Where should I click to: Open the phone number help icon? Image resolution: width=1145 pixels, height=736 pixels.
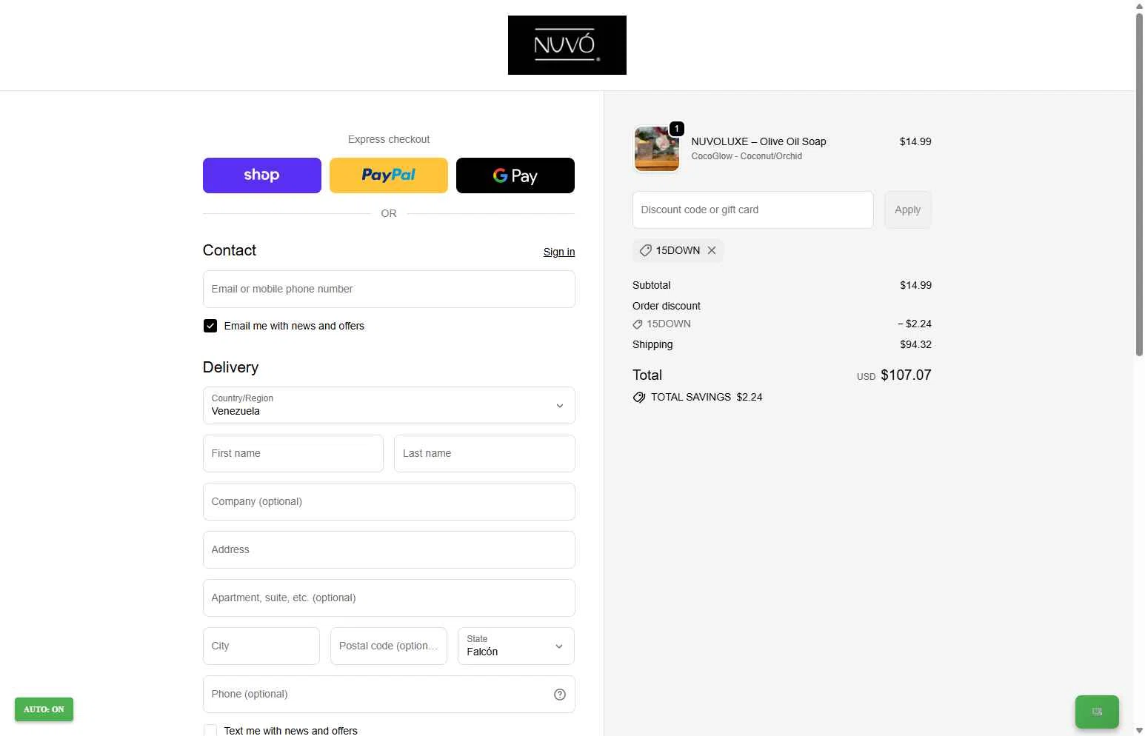pos(560,695)
